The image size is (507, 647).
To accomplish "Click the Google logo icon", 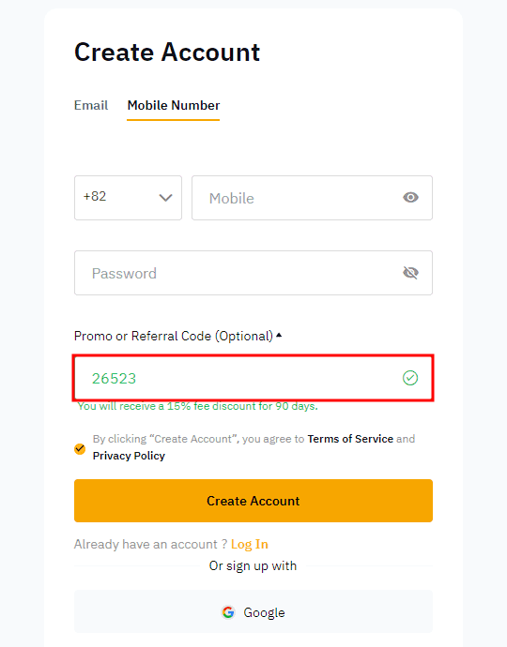I will 228,612.
